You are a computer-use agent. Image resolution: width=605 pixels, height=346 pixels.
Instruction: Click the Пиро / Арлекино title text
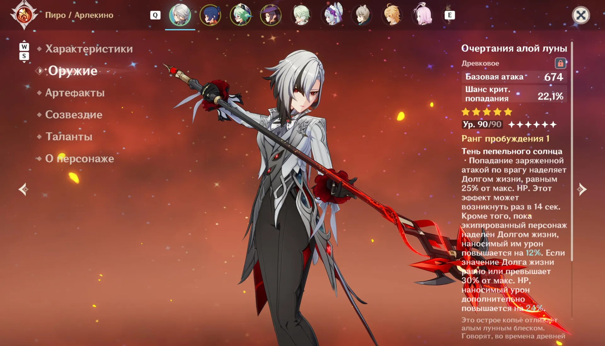coord(79,15)
